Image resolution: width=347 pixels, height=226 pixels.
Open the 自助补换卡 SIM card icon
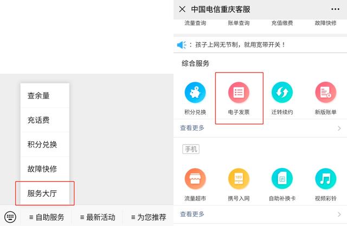[282, 179]
